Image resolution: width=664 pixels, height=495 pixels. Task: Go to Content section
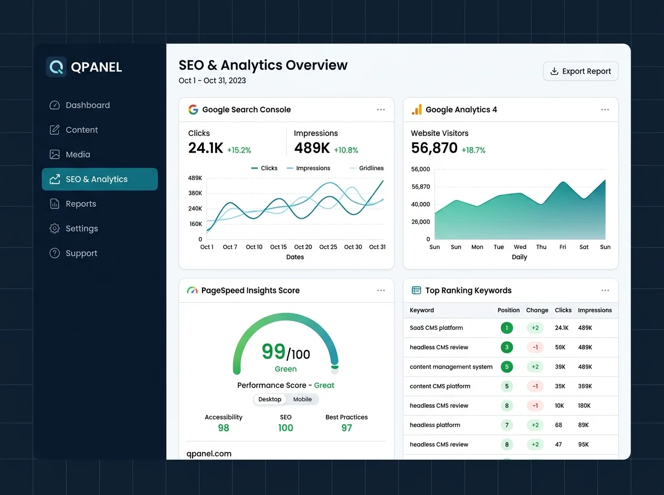click(100, 130)
